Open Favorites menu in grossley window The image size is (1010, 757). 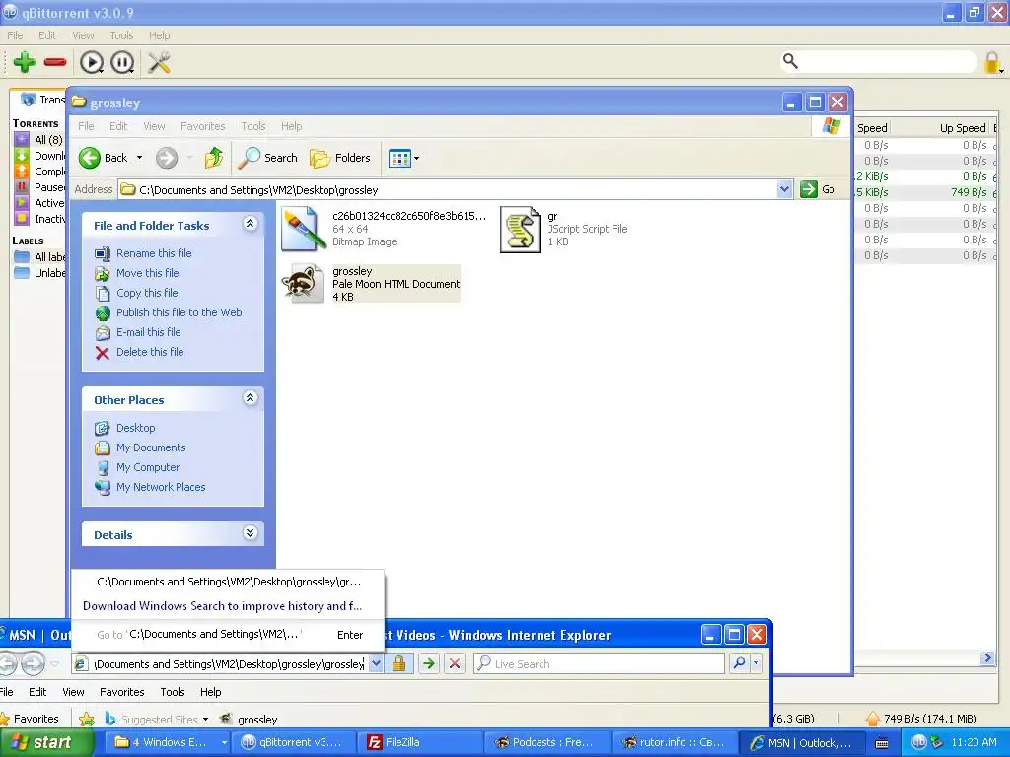[203, 126]
